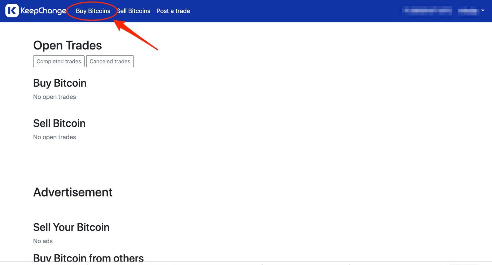Click the KeepChange K logo icon
Image resolution: width=492 pixels, height=265 pixels.
coord(12,11)
